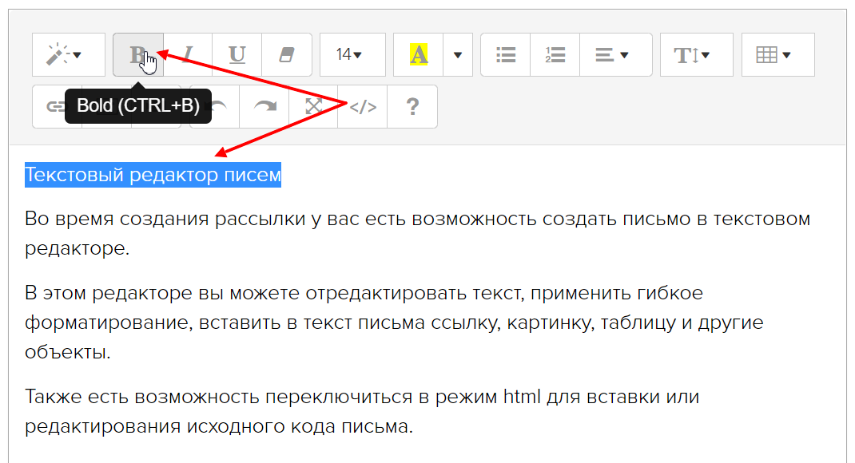Insert a numbered ordered list

click(555, 55)
